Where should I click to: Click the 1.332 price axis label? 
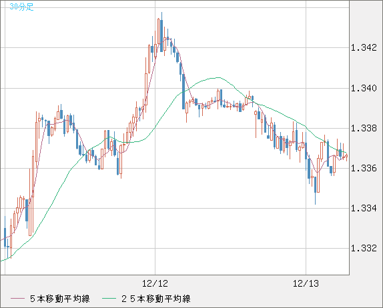click(x=364, y=248)
